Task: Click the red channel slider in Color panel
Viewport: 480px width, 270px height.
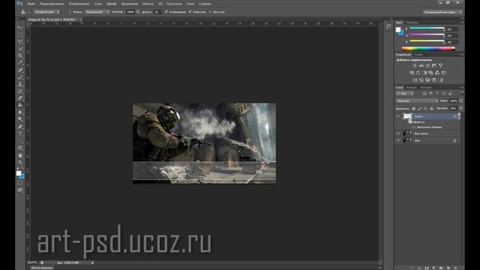Action: click(x=427, y=28)
